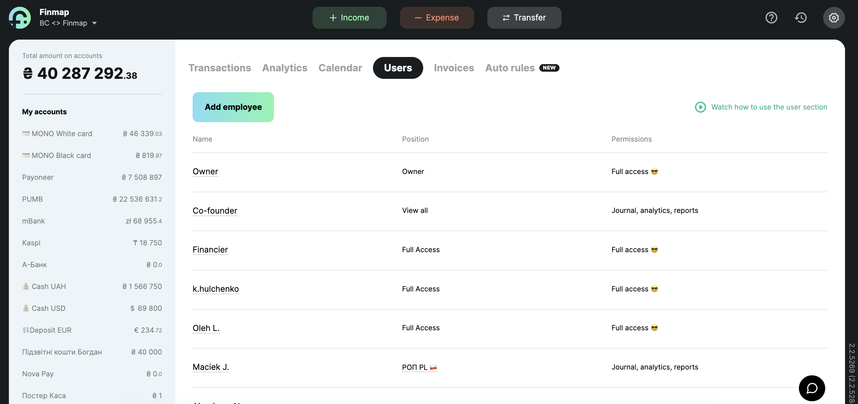Screen dimensions: 858x404
Task: Open the chat support bubble
Action: (812, 388)
